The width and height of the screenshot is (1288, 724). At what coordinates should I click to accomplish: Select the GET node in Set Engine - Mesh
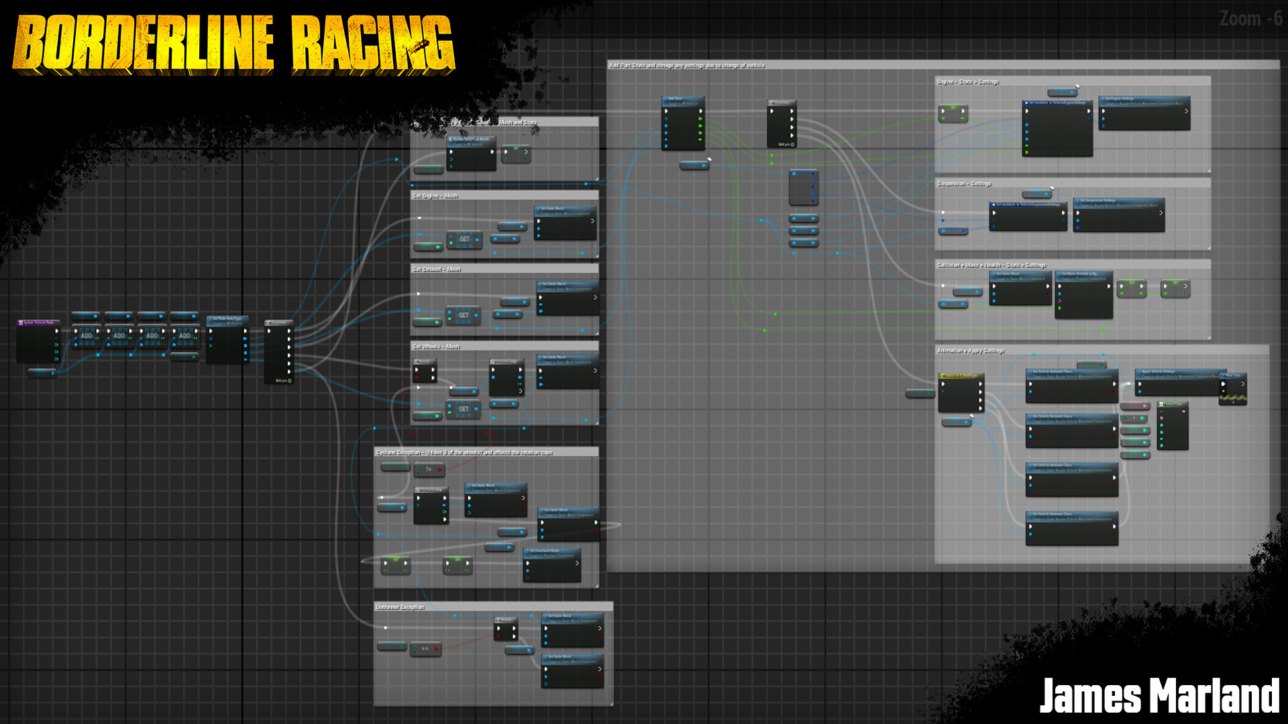click(x=464, y=239)
